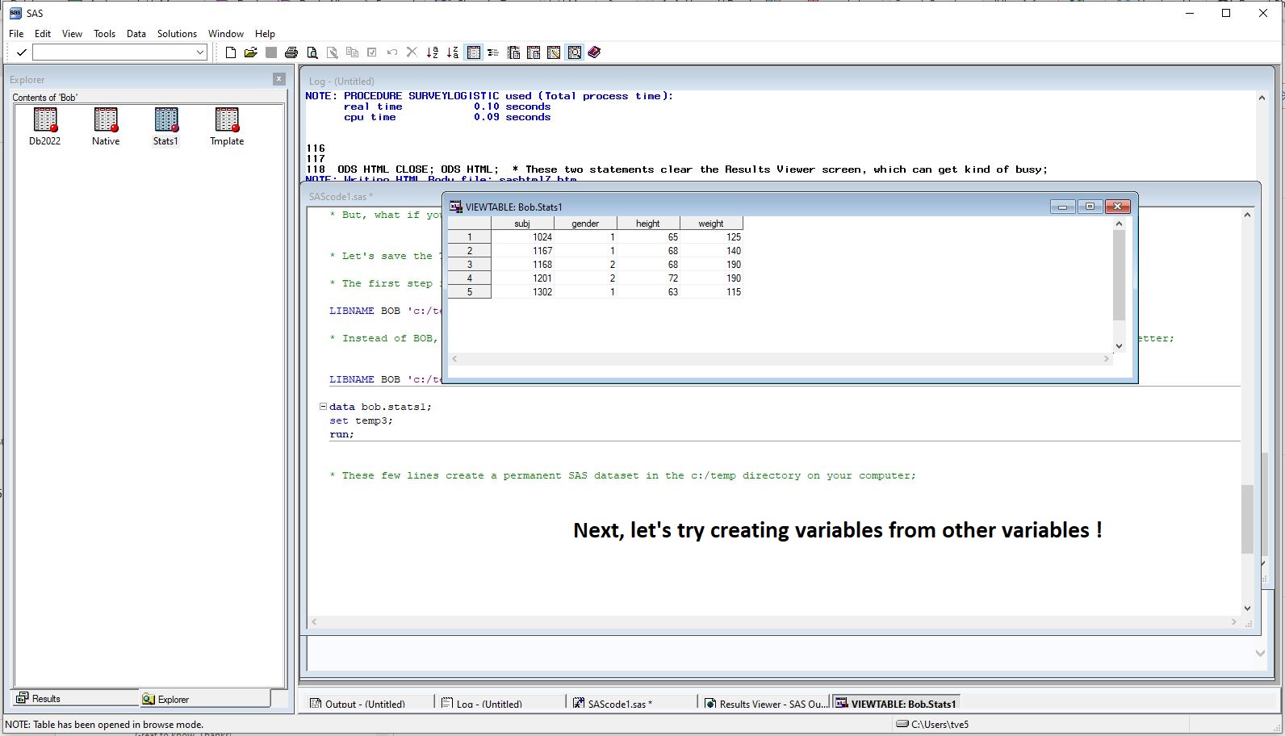The width and height of the screenshot is (1285, 736).
Task: Toggle Browse mode toolbar button
Action: (x=574, y=52)
